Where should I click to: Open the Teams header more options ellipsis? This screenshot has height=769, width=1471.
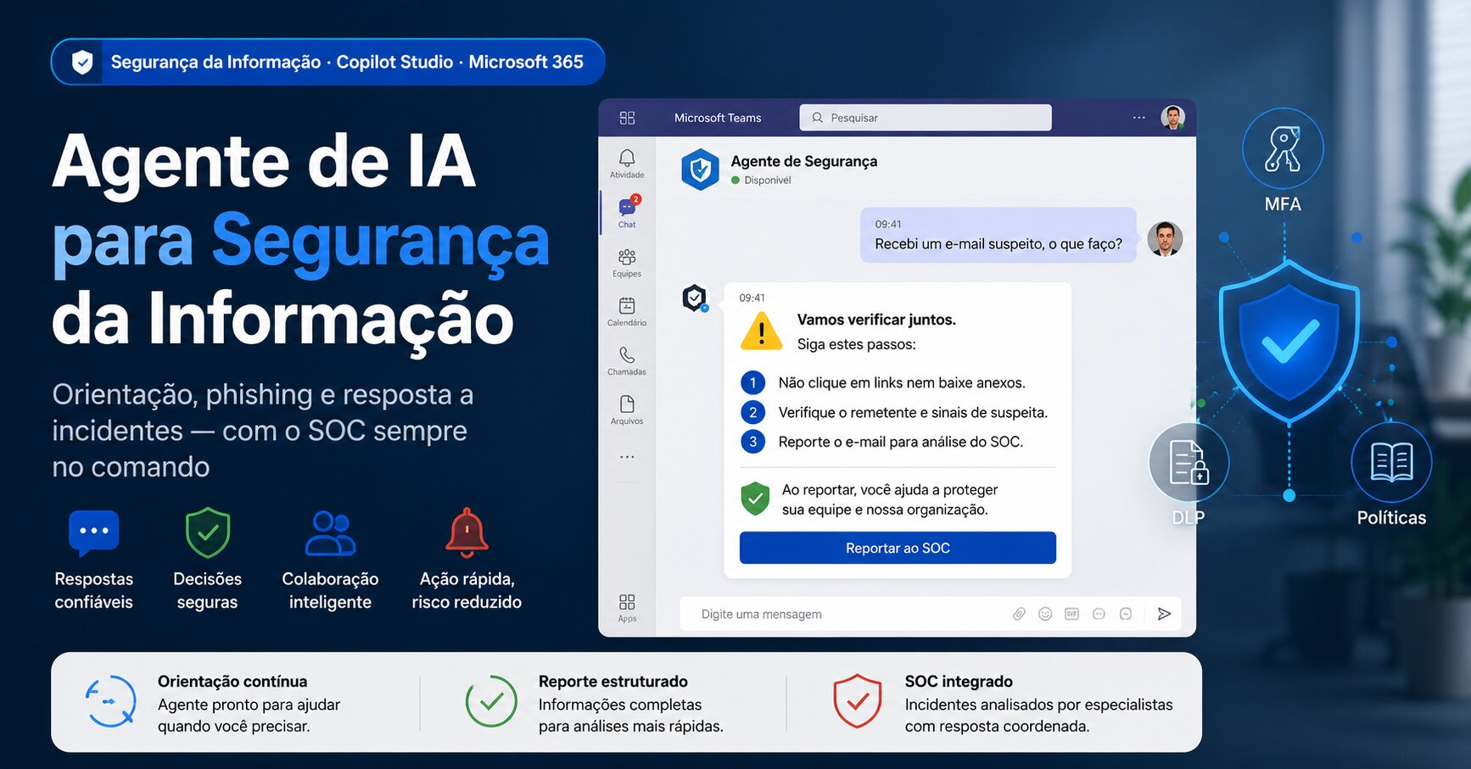[x=1139, y=118]
